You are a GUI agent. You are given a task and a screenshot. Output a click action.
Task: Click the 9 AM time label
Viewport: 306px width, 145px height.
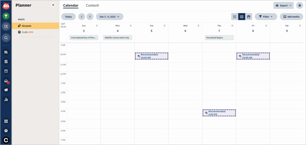click(x=63, y=45)
